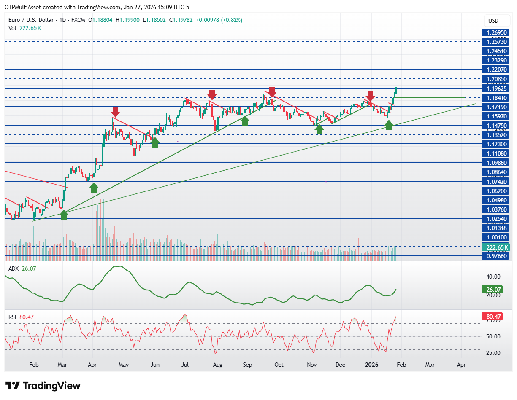
Task: Click the Vol 222.65K indicator legend
Action: [24, 28]
